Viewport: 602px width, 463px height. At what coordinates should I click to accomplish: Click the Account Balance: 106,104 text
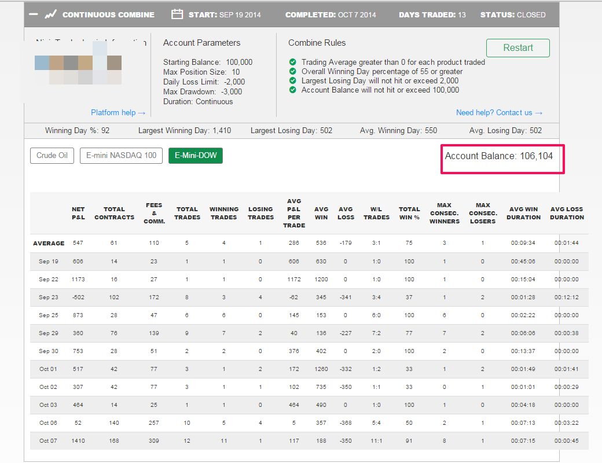[499, 156]
